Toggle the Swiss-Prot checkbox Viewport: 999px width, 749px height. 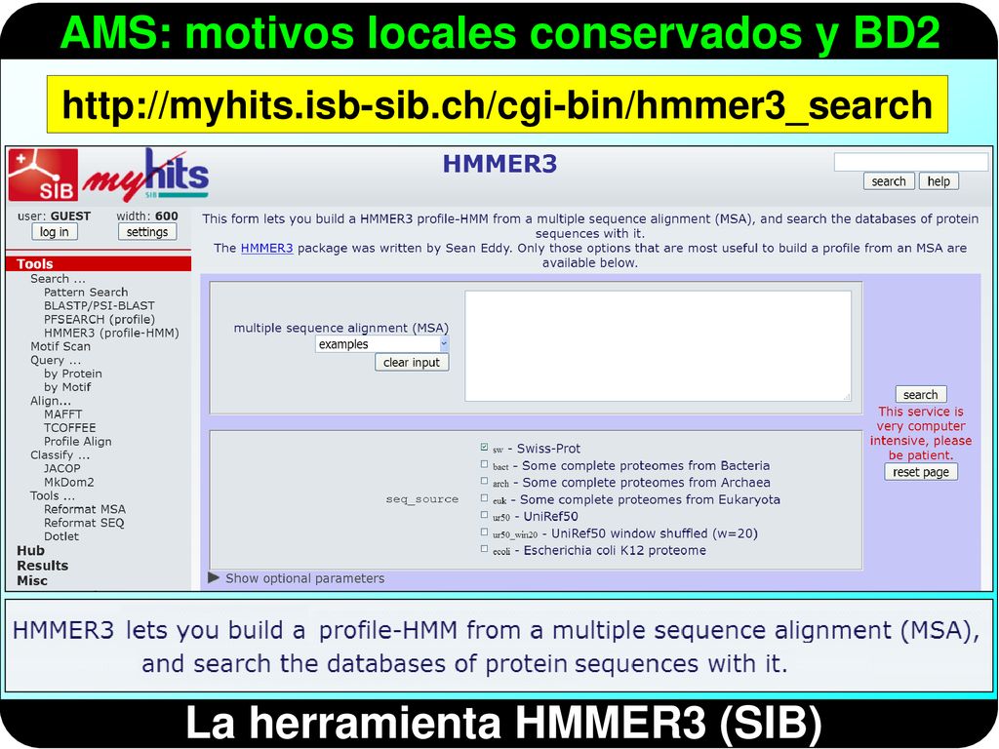[484, 447]
